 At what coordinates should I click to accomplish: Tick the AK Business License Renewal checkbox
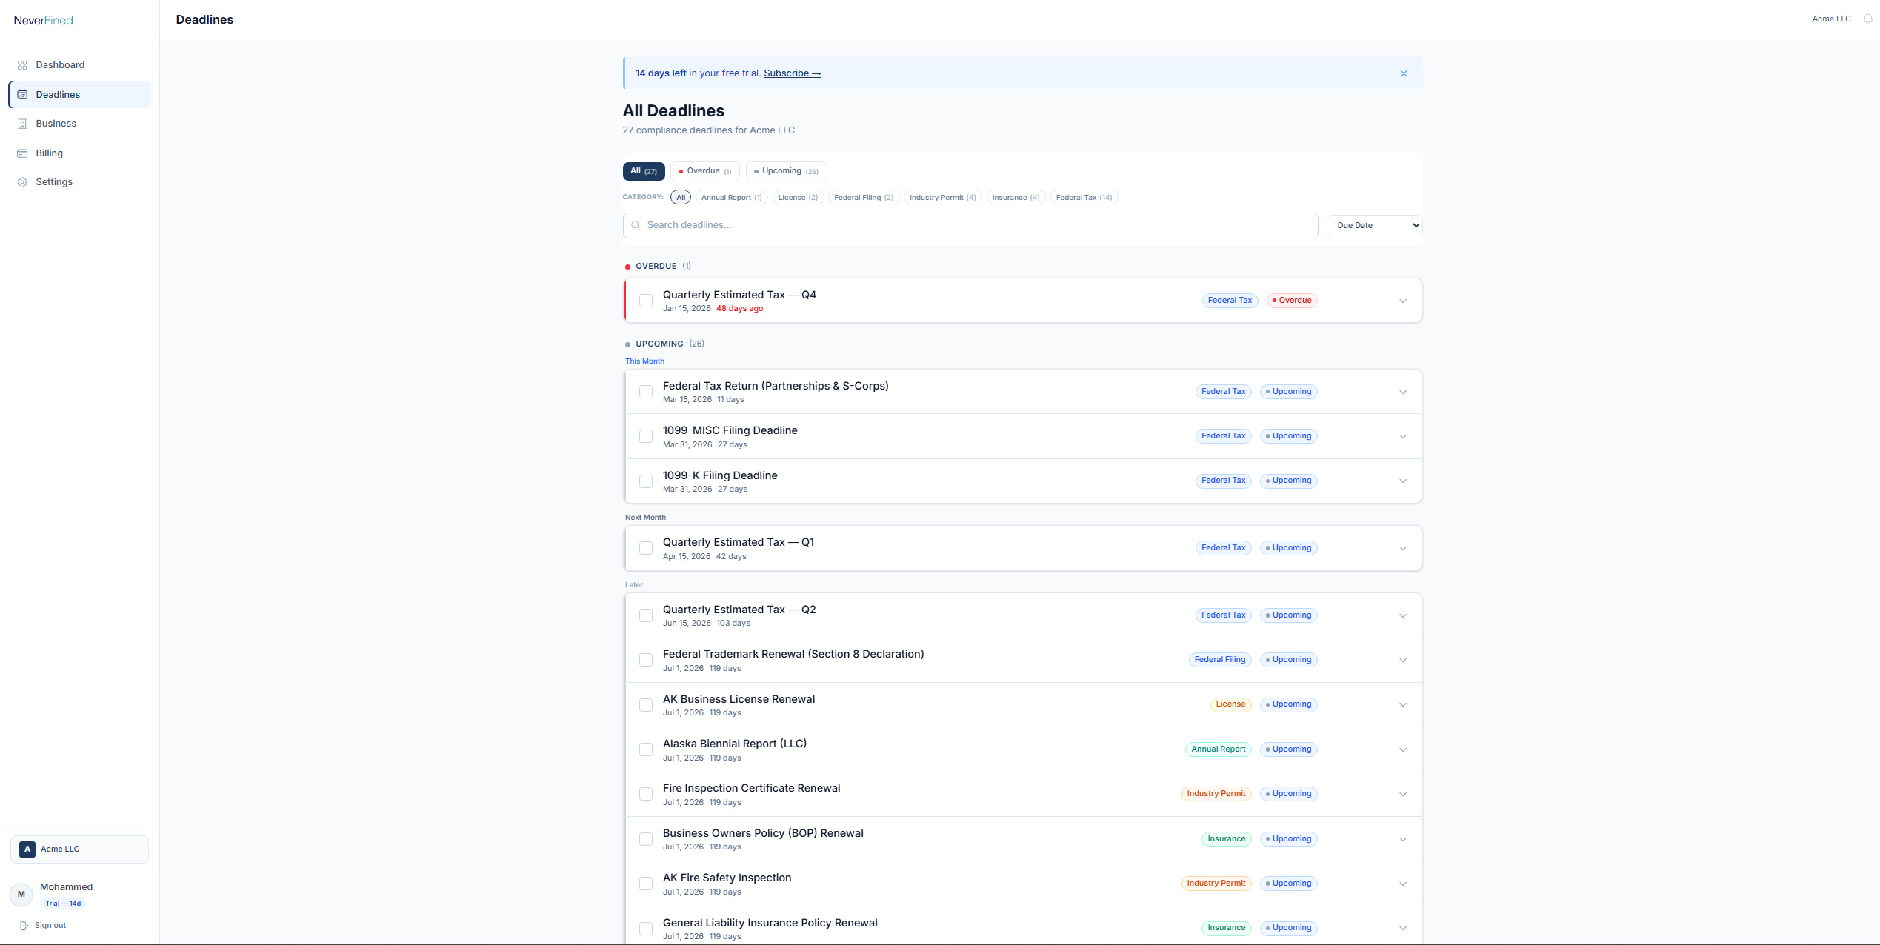point(646,705)
